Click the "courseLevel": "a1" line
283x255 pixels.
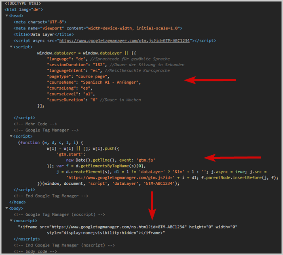click(71, 94)
